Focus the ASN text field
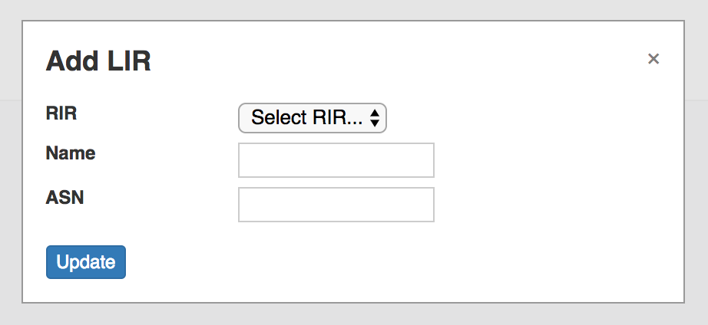 coord(336,205)
